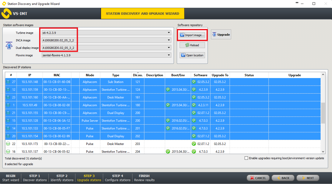Open the Turbine image dropdown

click(169, 33)
